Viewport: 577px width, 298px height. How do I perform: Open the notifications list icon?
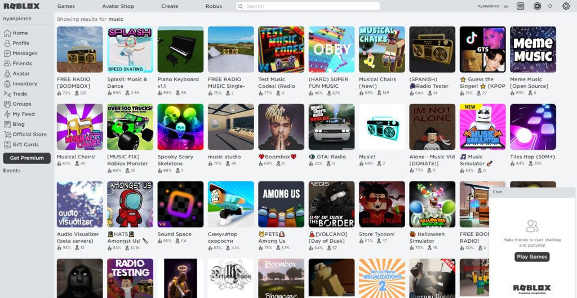(x=520, y=6)
